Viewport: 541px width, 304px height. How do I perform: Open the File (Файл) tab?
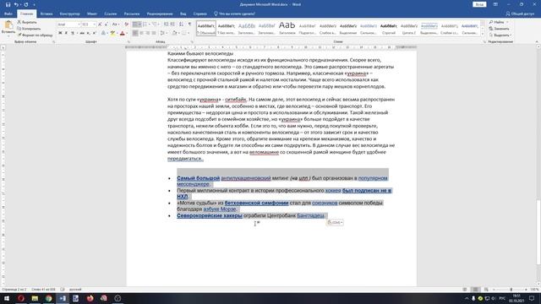pyautogui.click(x=8, y=14)
